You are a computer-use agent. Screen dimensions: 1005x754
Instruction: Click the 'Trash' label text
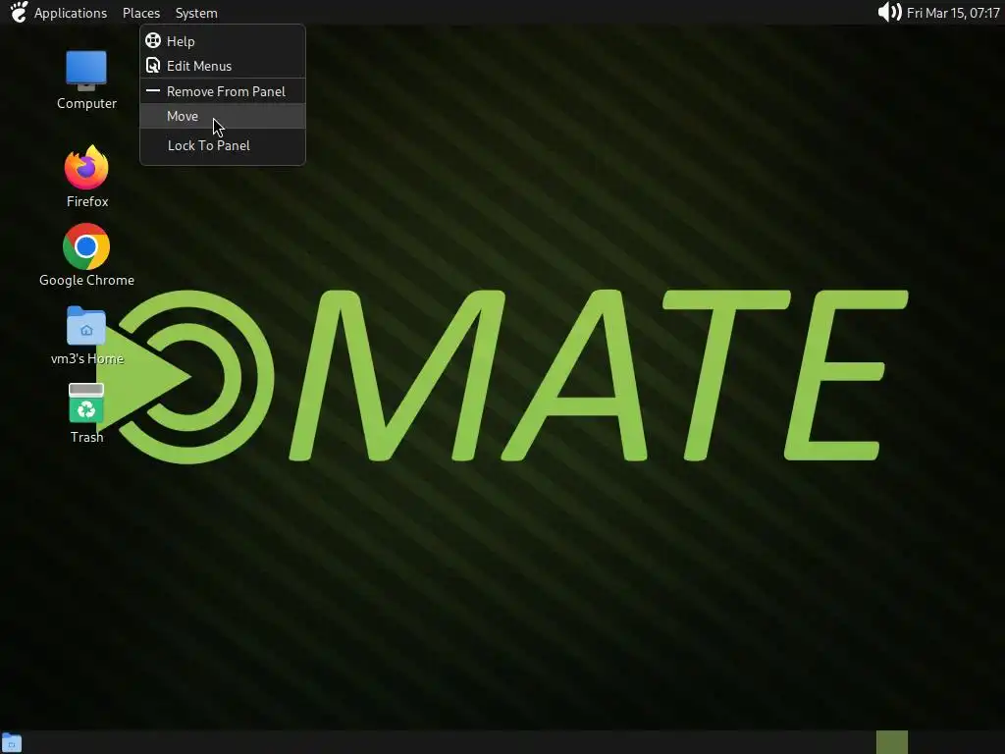(x=86, y=437)
